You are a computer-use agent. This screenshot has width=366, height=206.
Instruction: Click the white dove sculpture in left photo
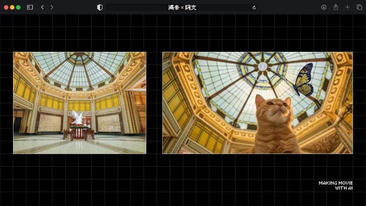[78, 118]
